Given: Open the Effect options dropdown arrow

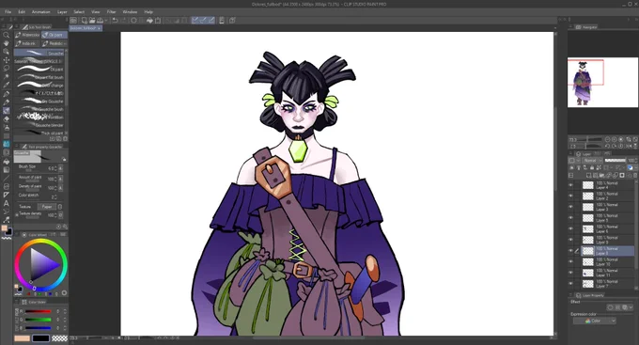Looking at the screenshot, I should pyautogui.click(x=631, y=307).
